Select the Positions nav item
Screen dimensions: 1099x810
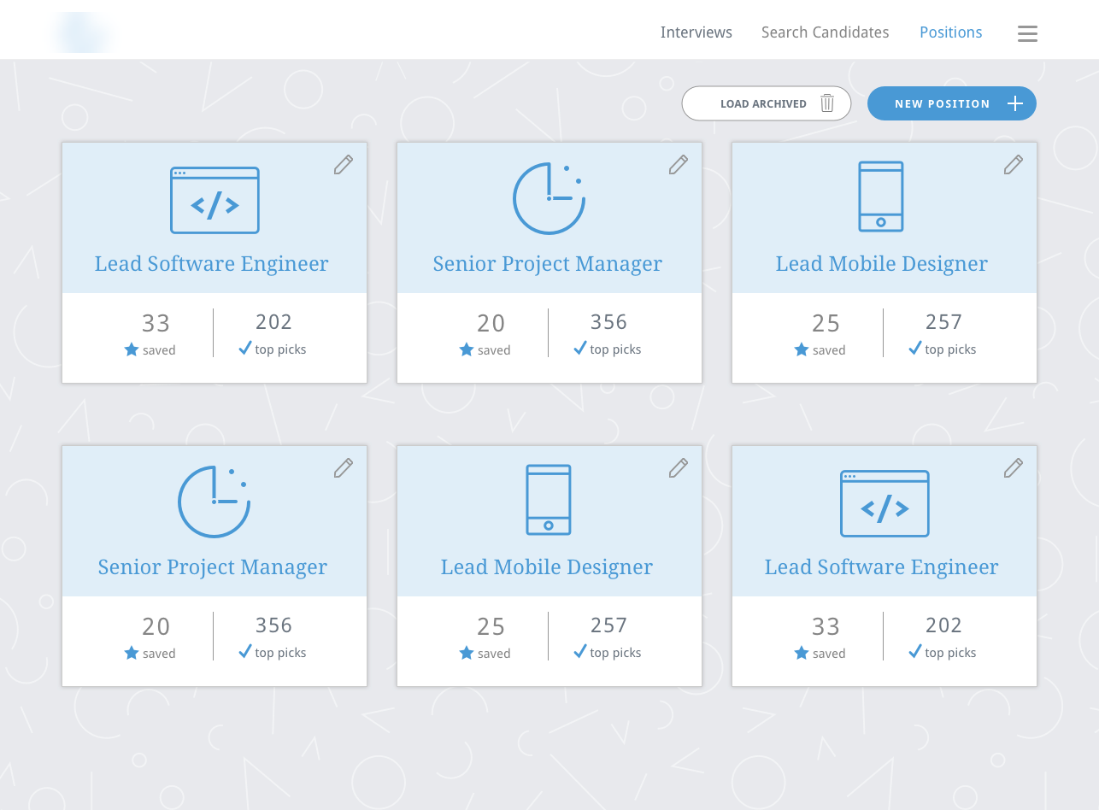pyautogui.click(x=950, y=32)
